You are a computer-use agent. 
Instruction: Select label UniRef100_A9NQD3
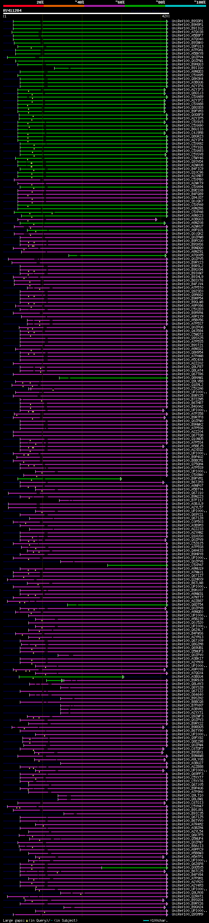[x=187, y=72]
